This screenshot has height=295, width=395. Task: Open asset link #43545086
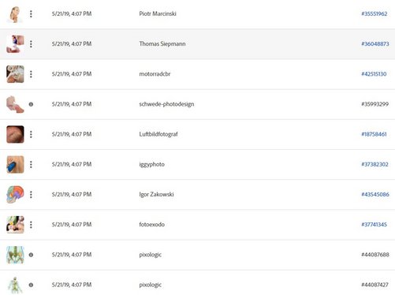click(x=375, y=194)
